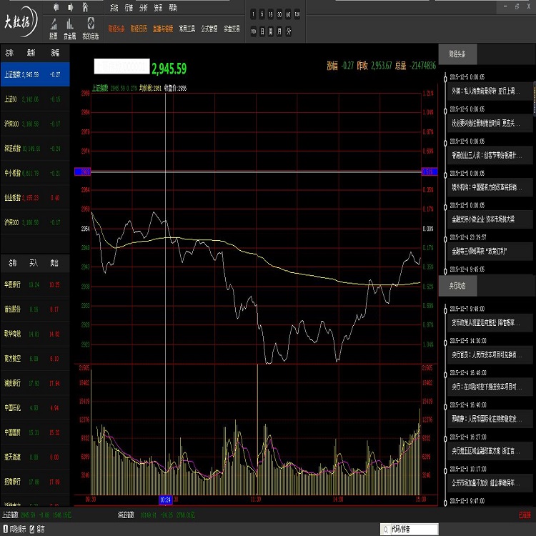Open the 分析 menu
Image resolution: width=536 pixels, height=536 pixels.
point(144,8)
